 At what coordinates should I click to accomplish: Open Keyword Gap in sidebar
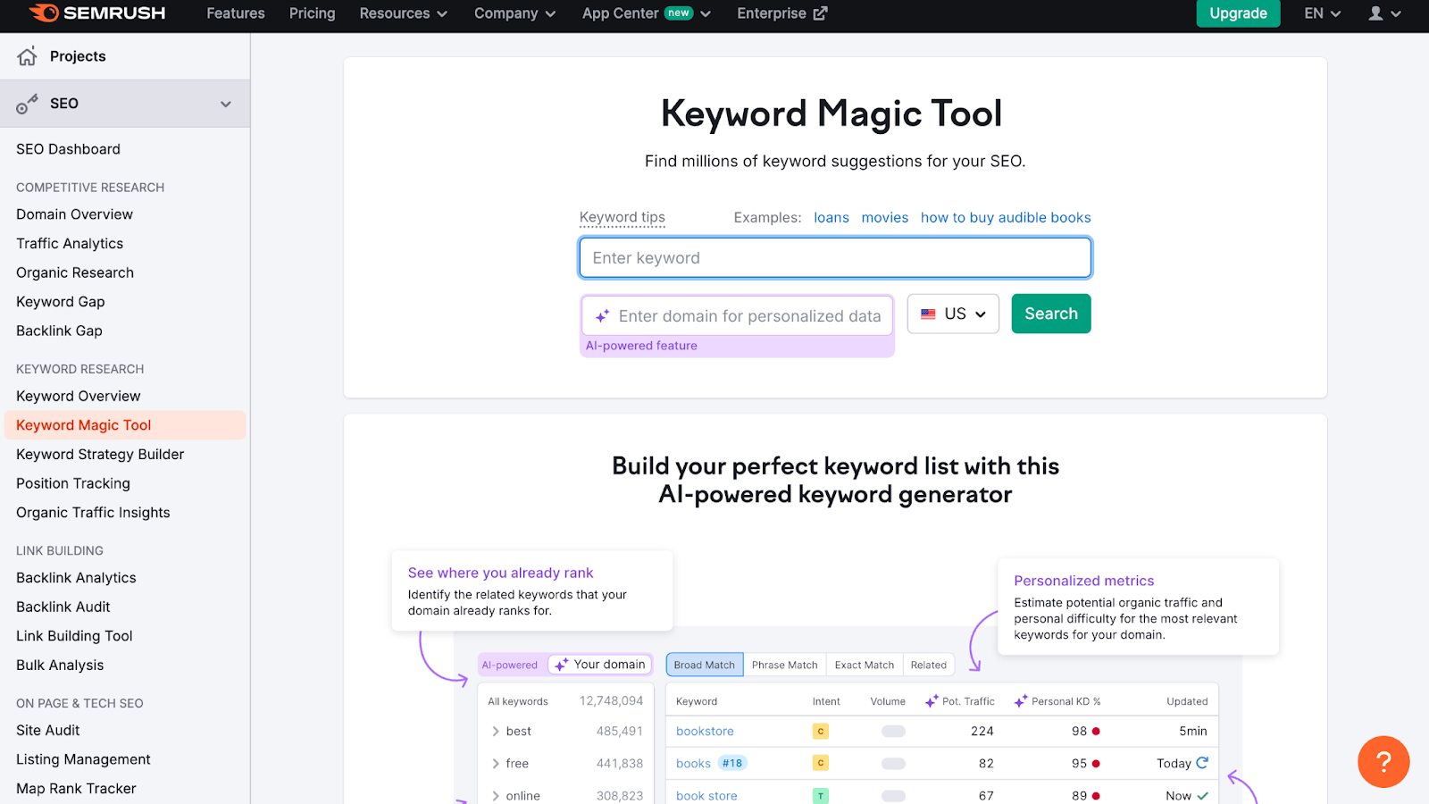click(x=61, y=302)
